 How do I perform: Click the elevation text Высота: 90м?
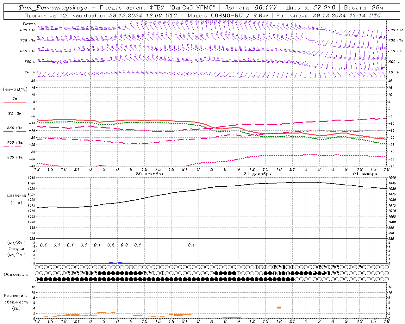coord(363,8)
